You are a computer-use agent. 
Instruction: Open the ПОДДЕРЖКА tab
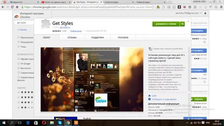coord(98,37)
